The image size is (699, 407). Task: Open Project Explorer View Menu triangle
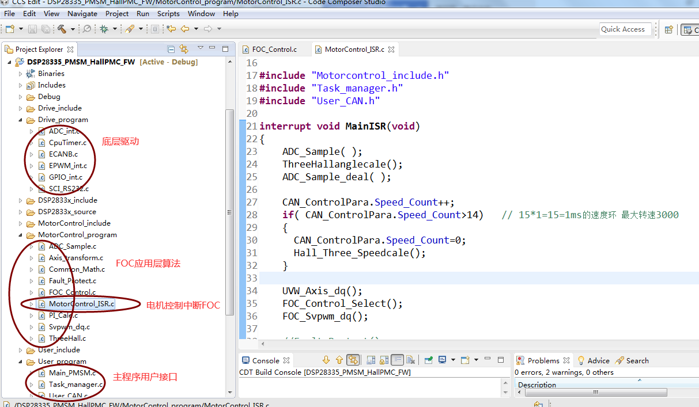click(201, 48)
